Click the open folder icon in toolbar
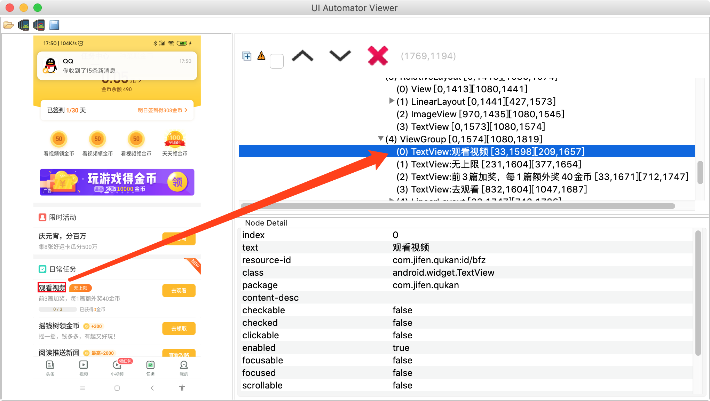Viewport: 710px width, 401px height. click(8, 25)
